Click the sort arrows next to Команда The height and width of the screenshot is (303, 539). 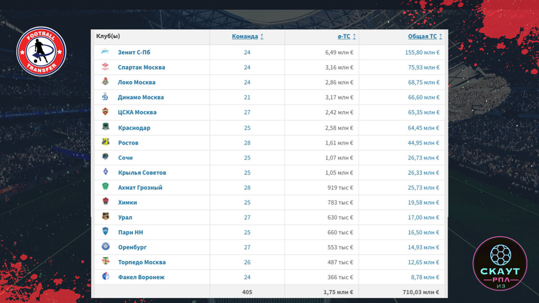point(262,37)
